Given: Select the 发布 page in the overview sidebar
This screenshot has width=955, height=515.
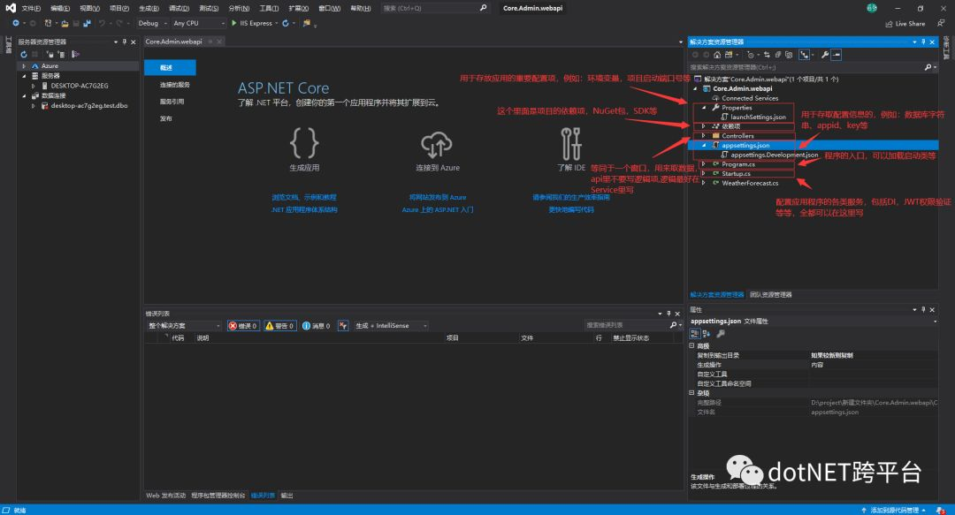Looking at the screenshot, I should [x=165, y=118].
